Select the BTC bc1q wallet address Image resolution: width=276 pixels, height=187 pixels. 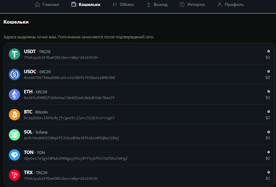(x=69, y=118)
